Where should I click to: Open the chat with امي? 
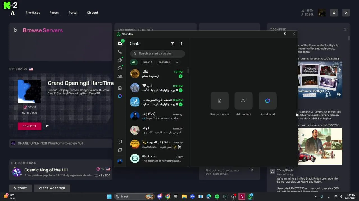coord(157,88)
